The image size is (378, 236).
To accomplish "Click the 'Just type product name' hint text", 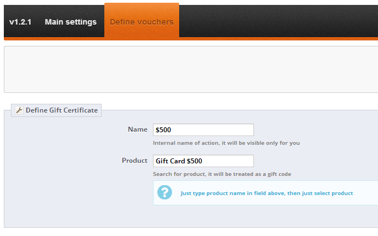I will (x=267, y=193).
